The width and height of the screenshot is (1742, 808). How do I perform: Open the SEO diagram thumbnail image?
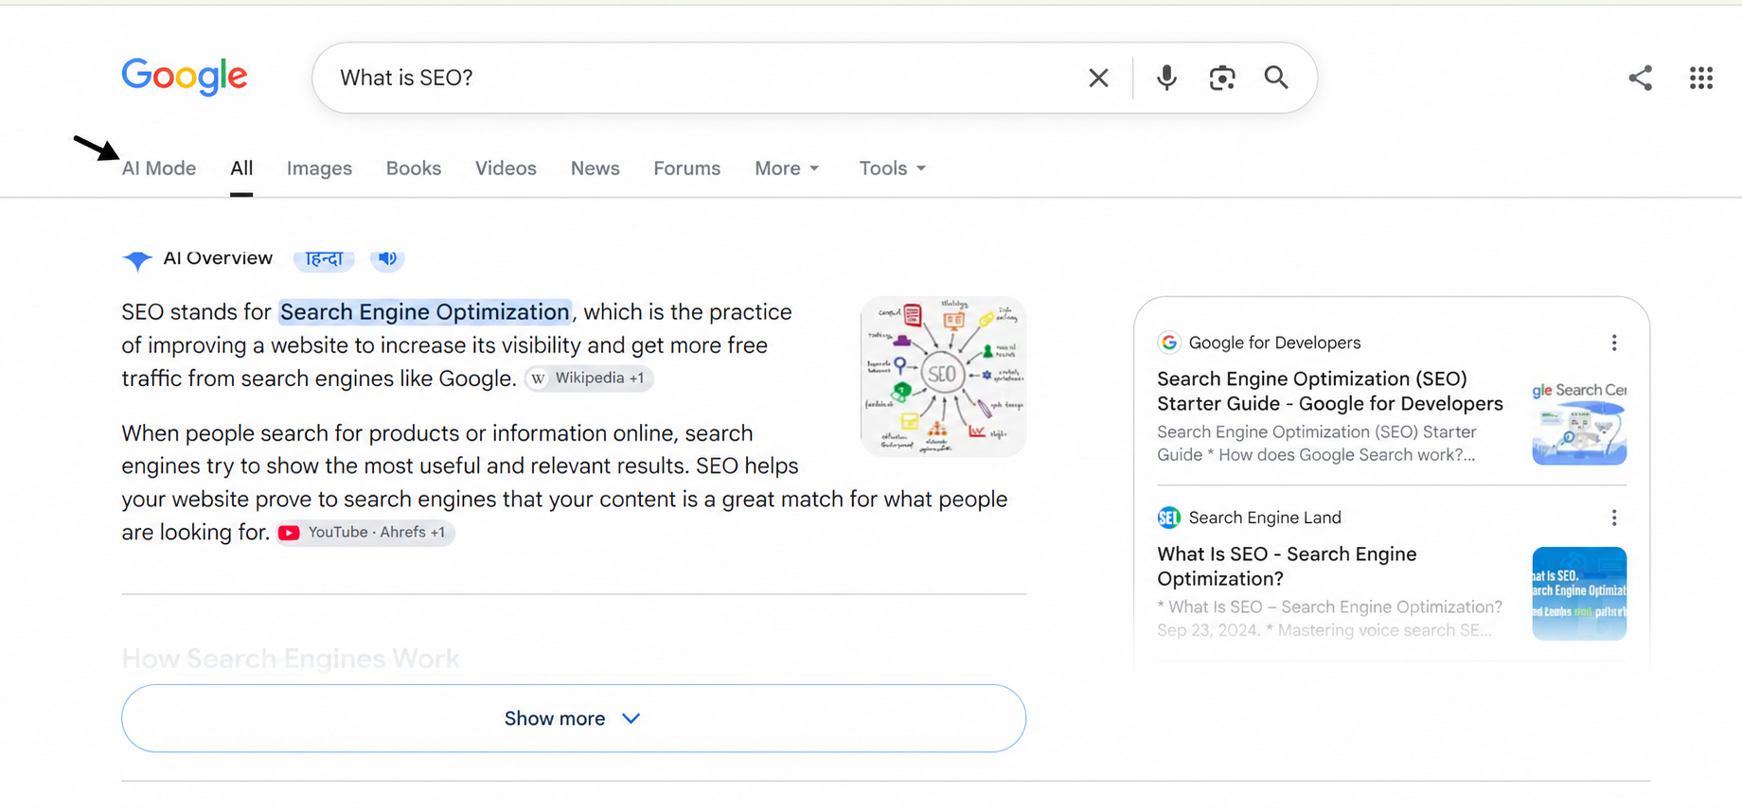(x=943, y=377)
